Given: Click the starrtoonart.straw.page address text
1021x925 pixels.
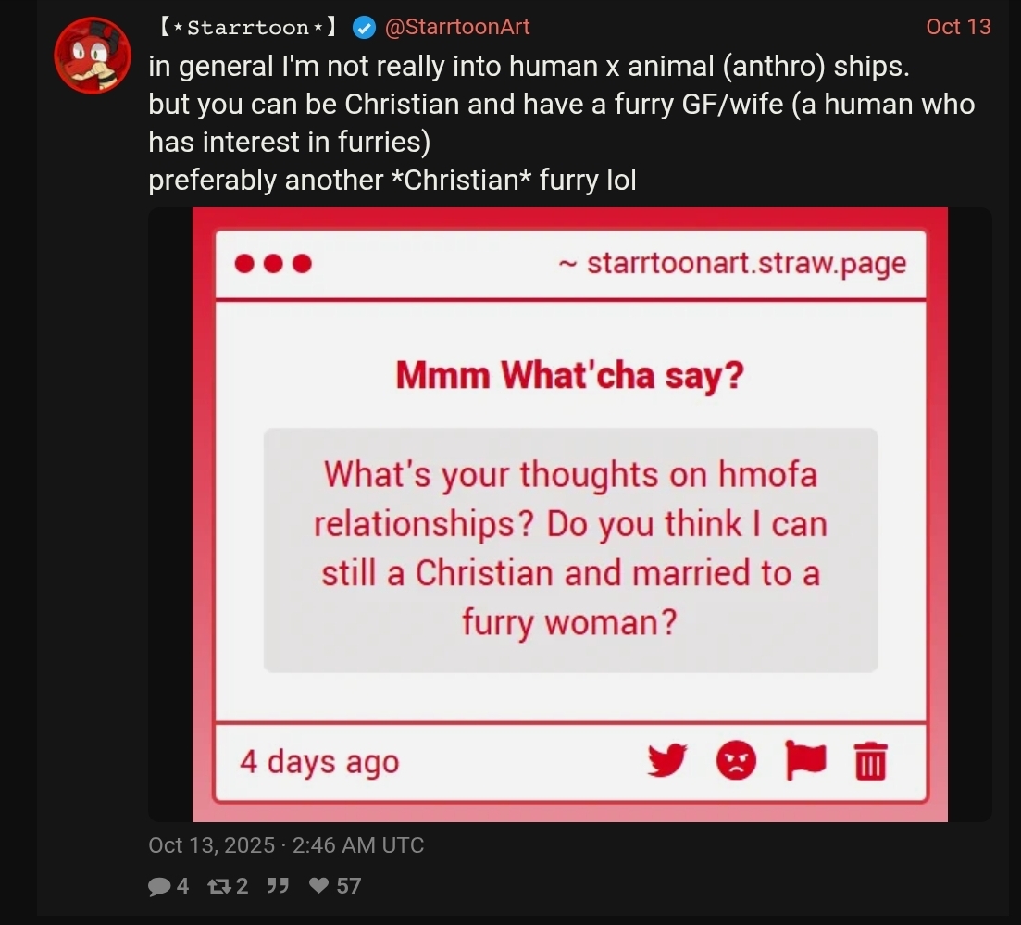Looking at the screenshot, I should tap(746, 263).
